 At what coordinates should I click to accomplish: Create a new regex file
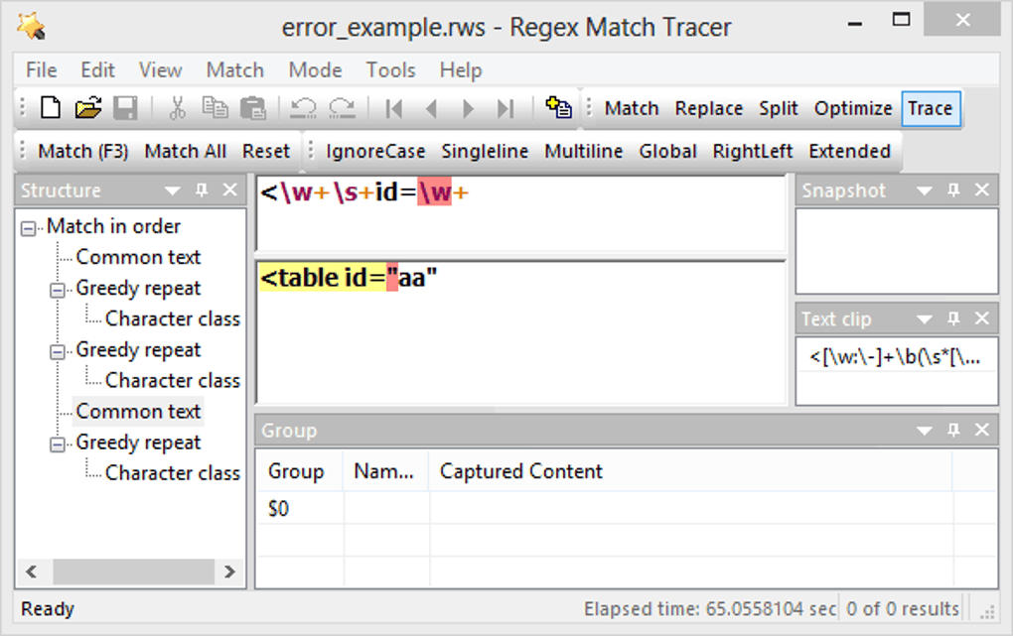[x=50, y=108]
